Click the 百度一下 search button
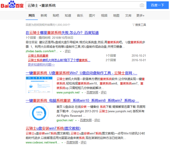Screen dimensions: 170x145 pyautogui.click(x=157, y=5)
